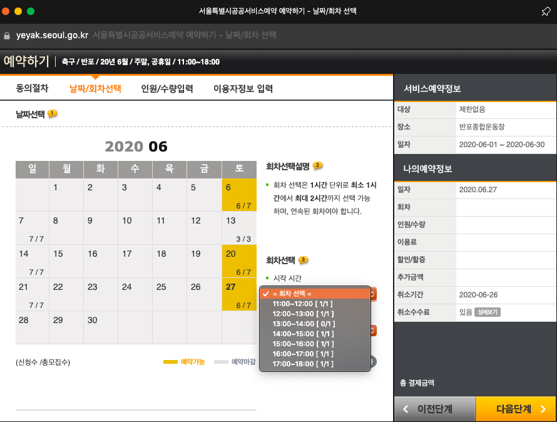Click the 시작 시간 label
Viewport: 557px width, 422px height.
tap(287, 279)
